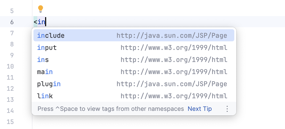The image size is (285, 129).
Task: Click the yellow lightbulb quick-fix icon
Action: [x=40, y=9]
